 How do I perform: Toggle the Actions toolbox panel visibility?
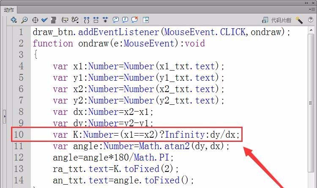[146, 20]
